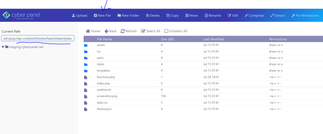Open the Edit toolbar option

233,15
